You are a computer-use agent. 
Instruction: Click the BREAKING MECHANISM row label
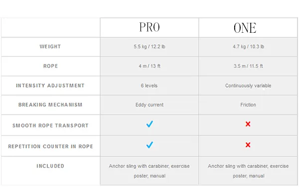[x=50, y=105]
